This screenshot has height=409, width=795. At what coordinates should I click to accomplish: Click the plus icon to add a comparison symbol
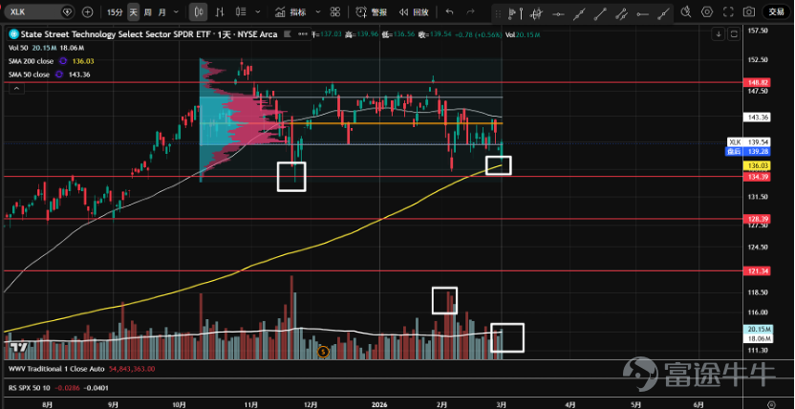point(87,11)
